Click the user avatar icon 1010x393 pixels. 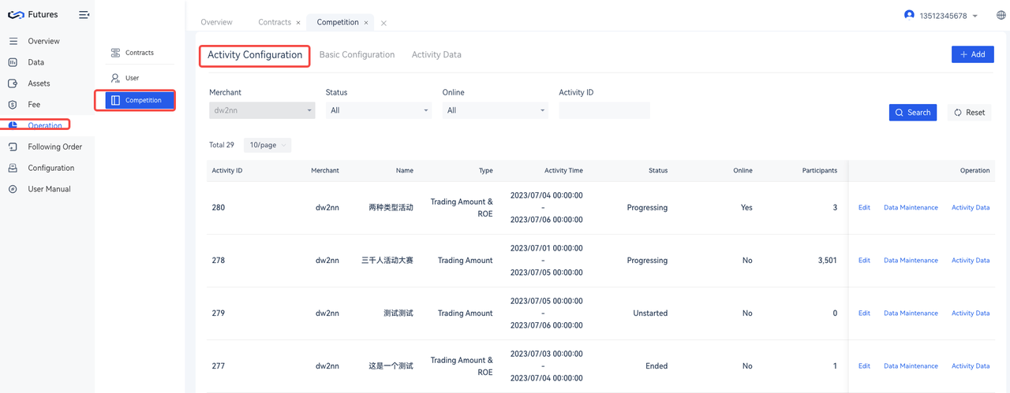(909, 15)
